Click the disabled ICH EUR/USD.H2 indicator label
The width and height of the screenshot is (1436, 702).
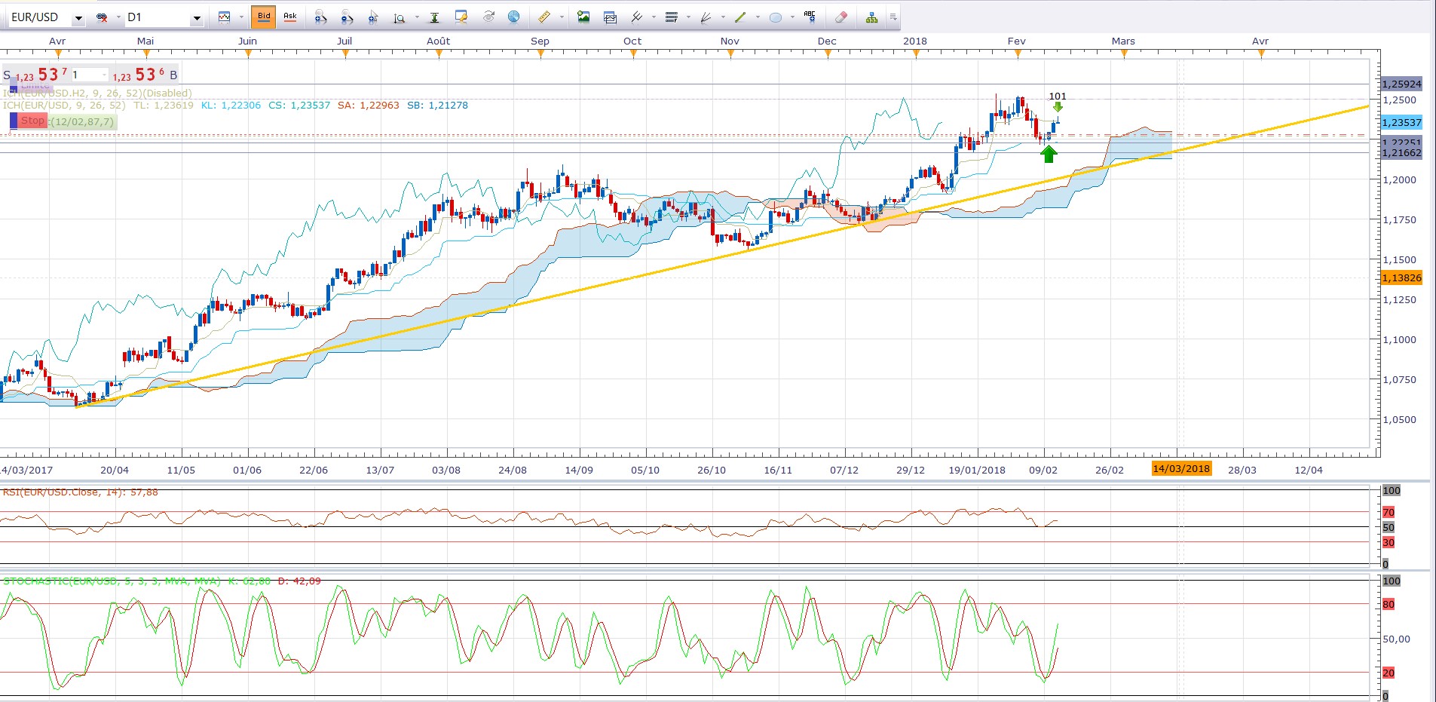click(x=97, y=93)
